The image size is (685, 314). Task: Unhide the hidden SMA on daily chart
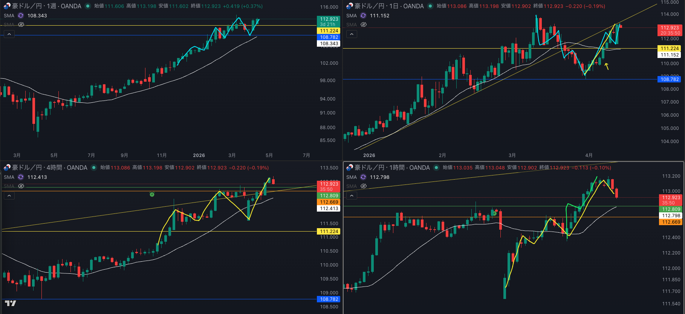tap(364, 24)
